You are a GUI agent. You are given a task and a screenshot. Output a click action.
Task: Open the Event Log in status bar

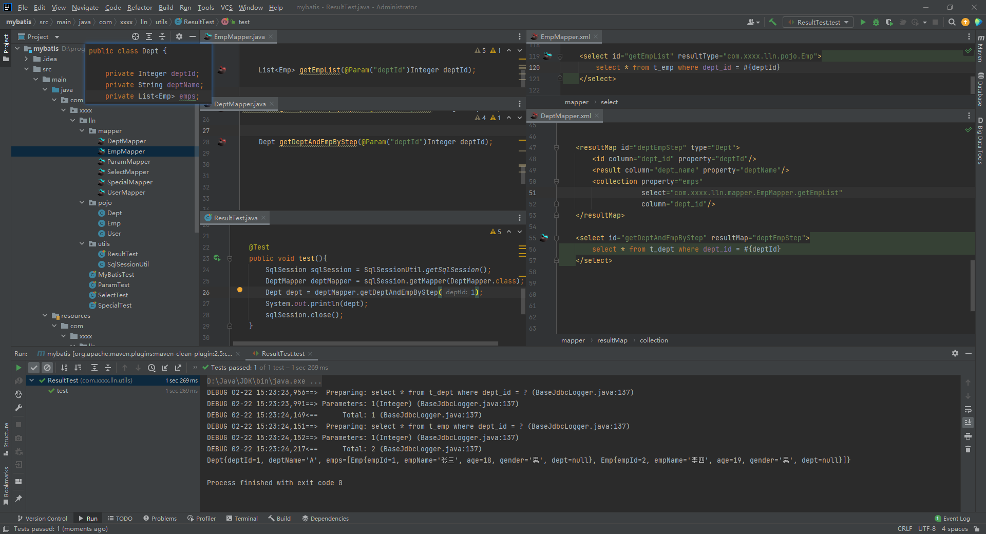(x=952, y=519)
